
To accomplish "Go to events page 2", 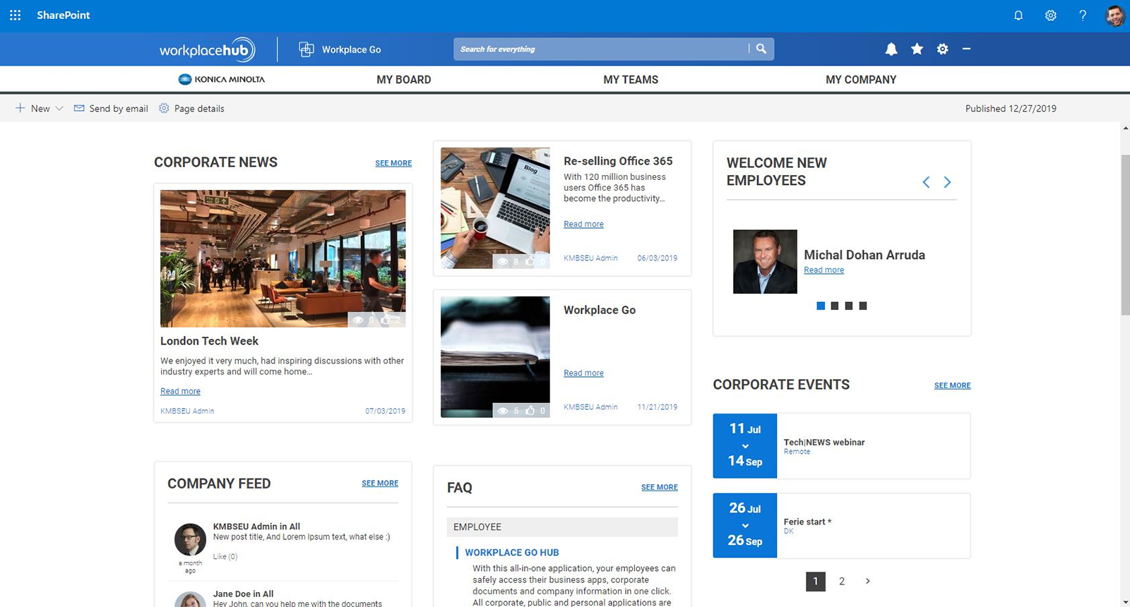I will [x=842, y=581].
